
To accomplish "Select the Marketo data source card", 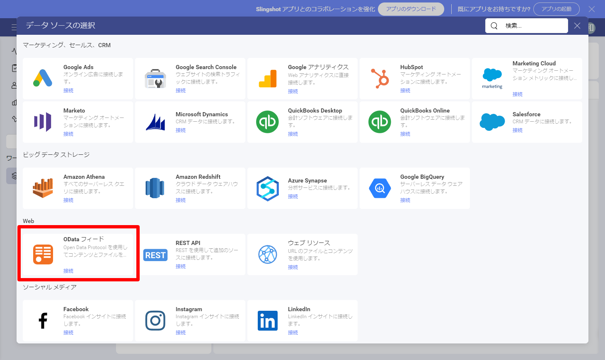I will coord(78,122).
